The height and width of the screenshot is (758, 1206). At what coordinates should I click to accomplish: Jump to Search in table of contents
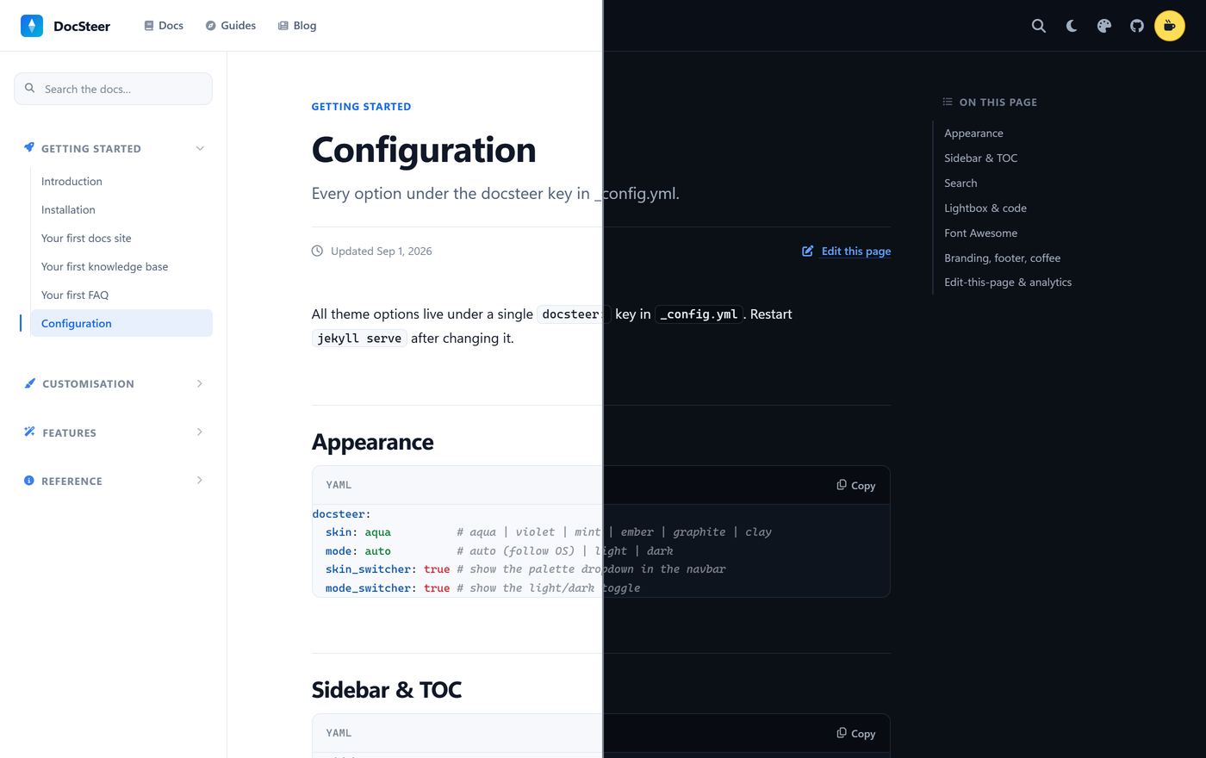pyautogui.click(x=960, y=183)
